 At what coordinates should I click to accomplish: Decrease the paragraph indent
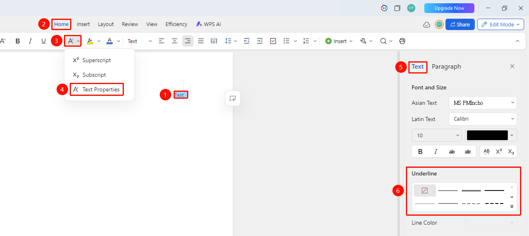tap(247, 41)
